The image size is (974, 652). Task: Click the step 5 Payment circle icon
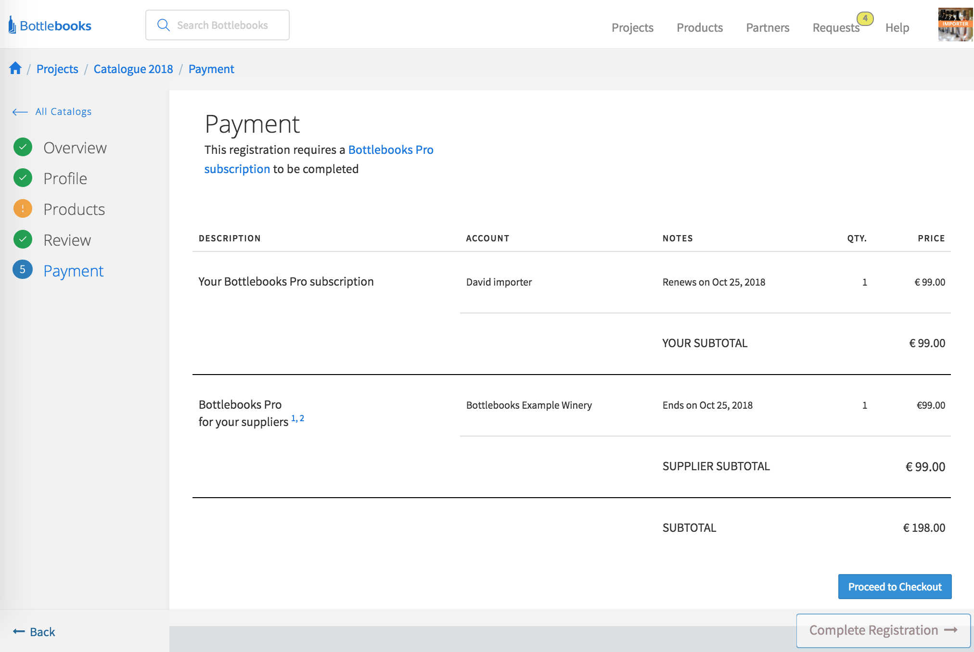(x=23, y=270)
